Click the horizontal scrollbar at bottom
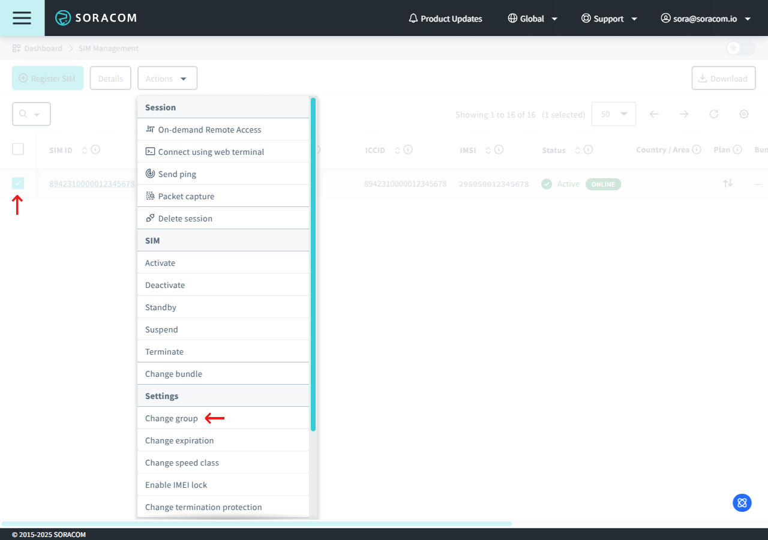This screenshot has height=540, width=768. 257,524
